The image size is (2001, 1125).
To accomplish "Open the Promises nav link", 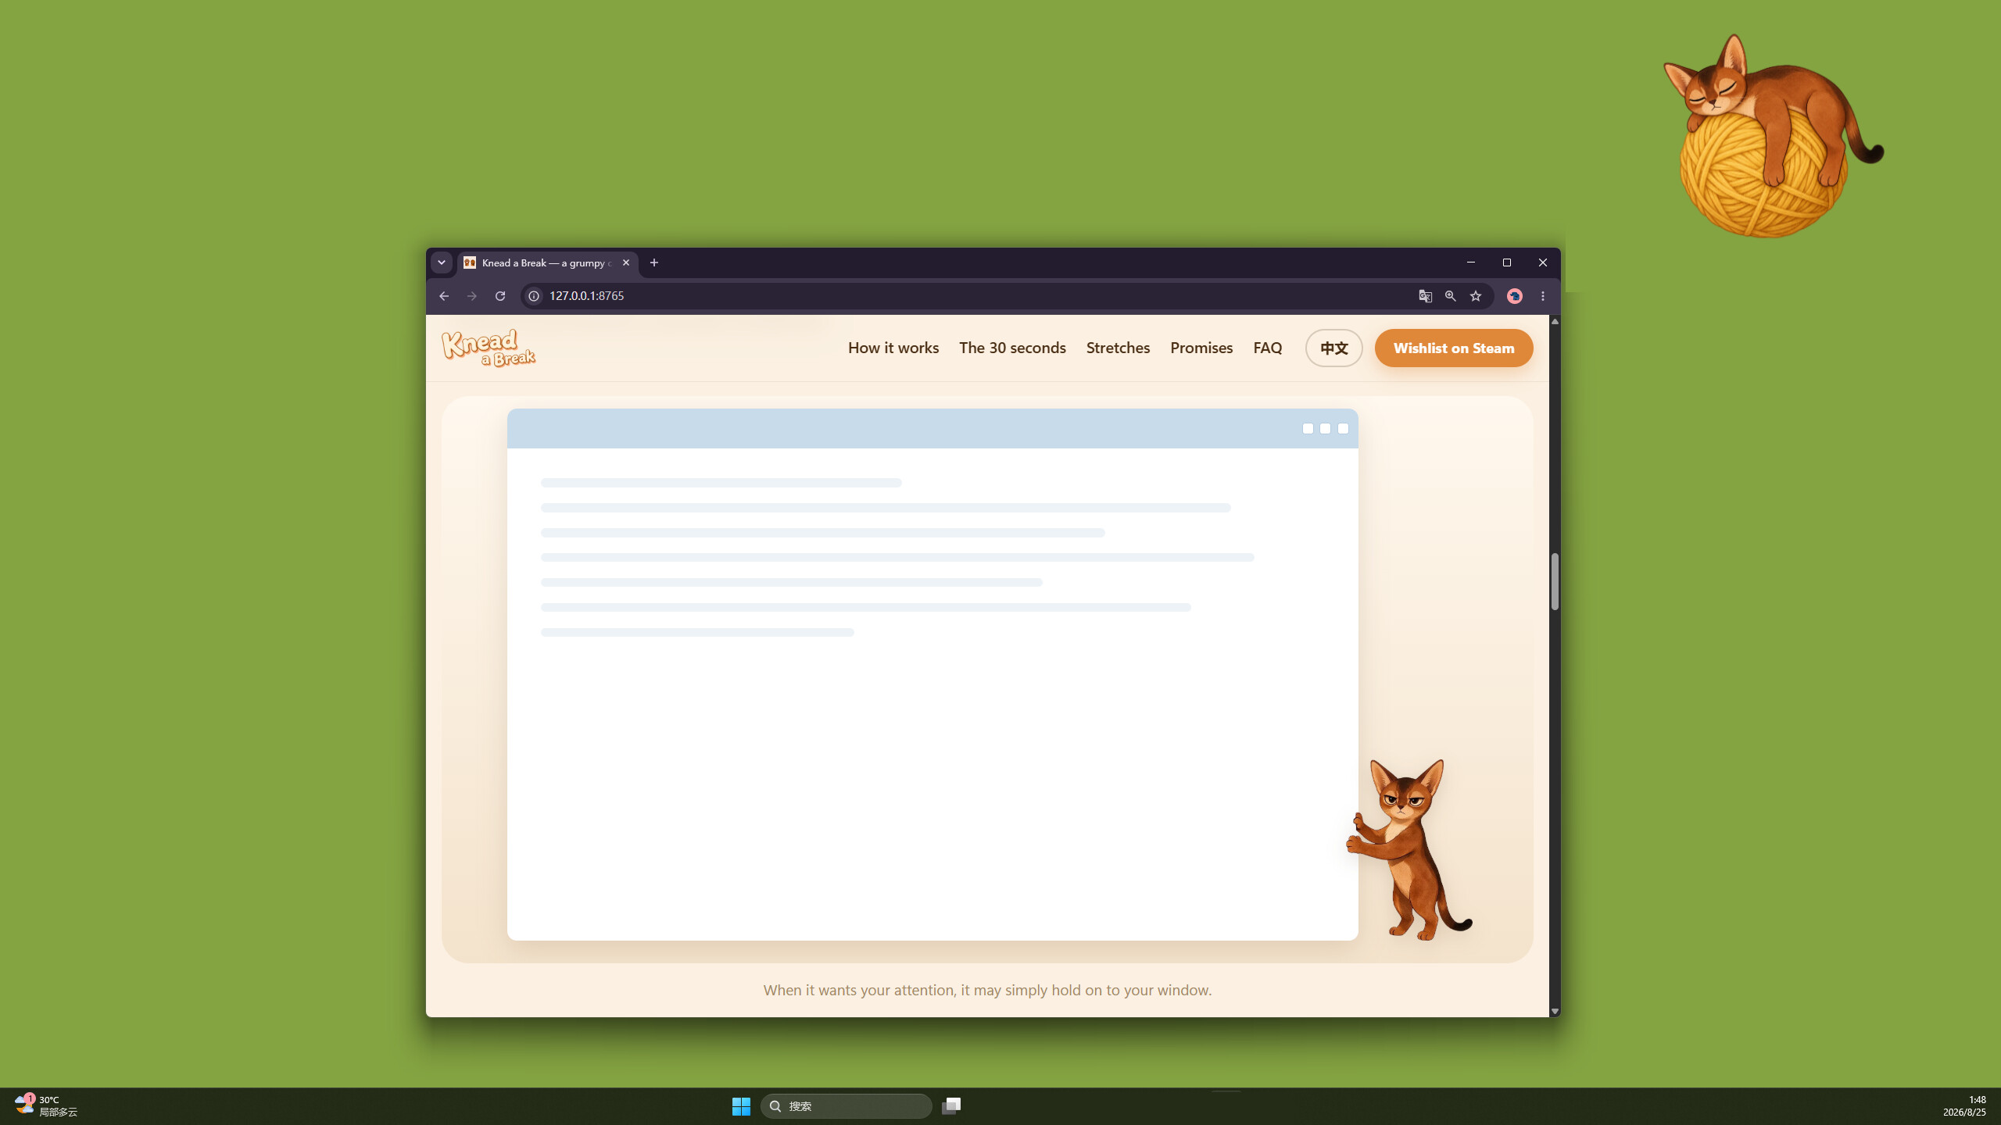I will tap(1201, 348).
